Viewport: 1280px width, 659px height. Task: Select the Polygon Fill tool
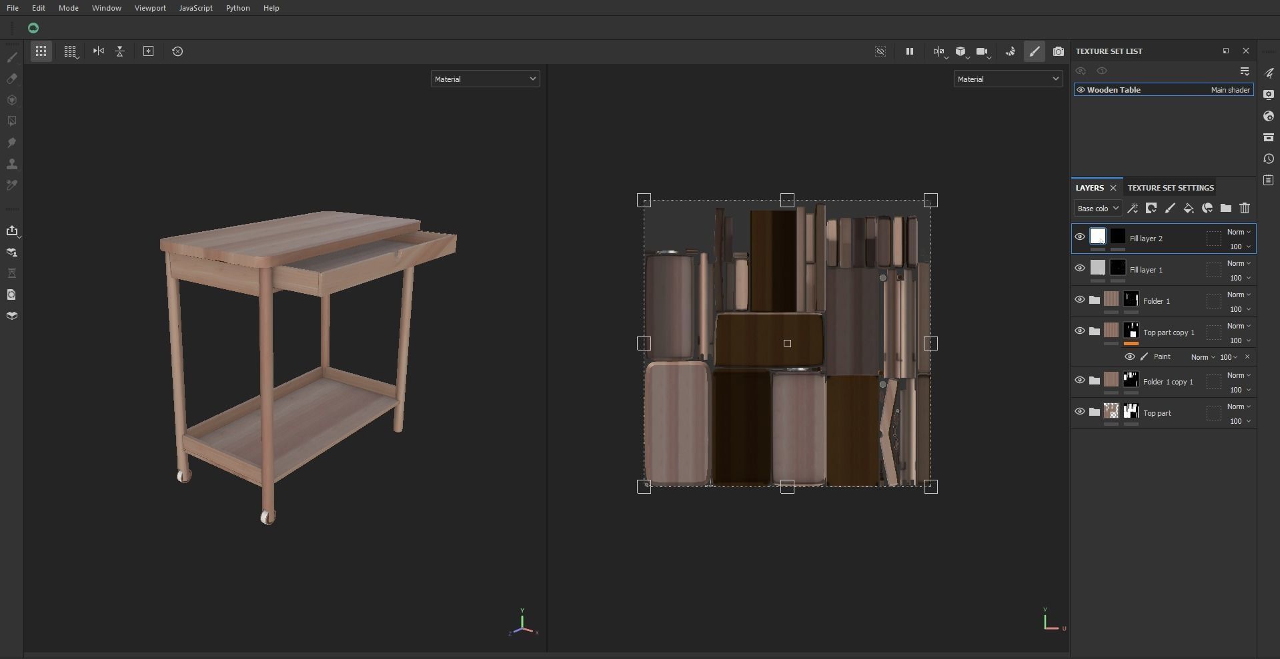tap(12, 121)
